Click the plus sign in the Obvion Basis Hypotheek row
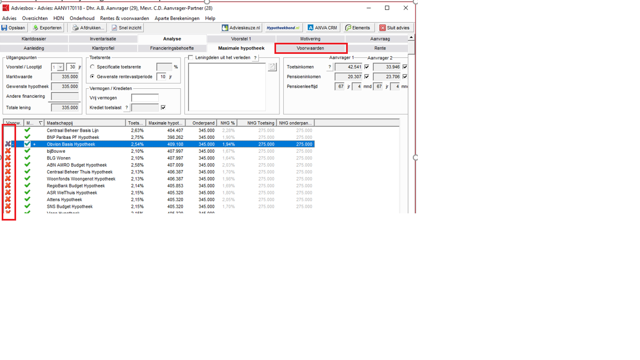Screen dimensions: 640x360 click(34, 144)
